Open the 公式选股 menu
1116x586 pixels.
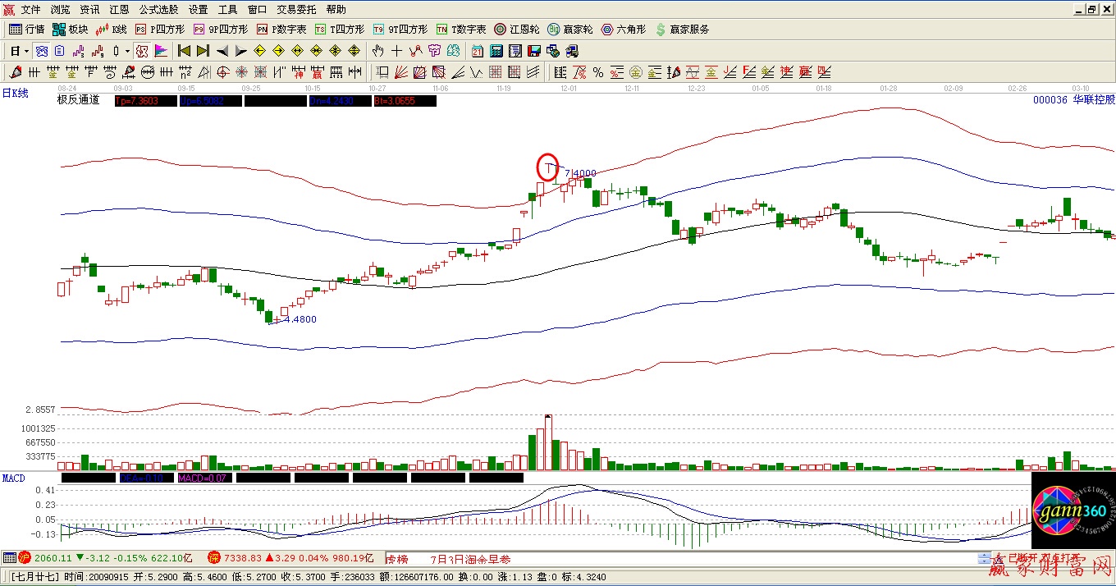pyautogui.click(x=159, y=10)
